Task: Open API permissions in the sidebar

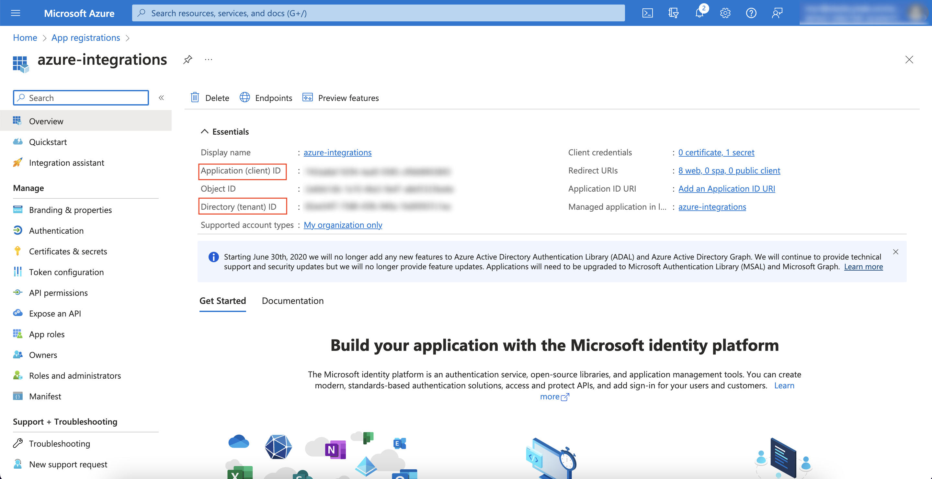Action: pyautogui.click(x=58, y=293)
